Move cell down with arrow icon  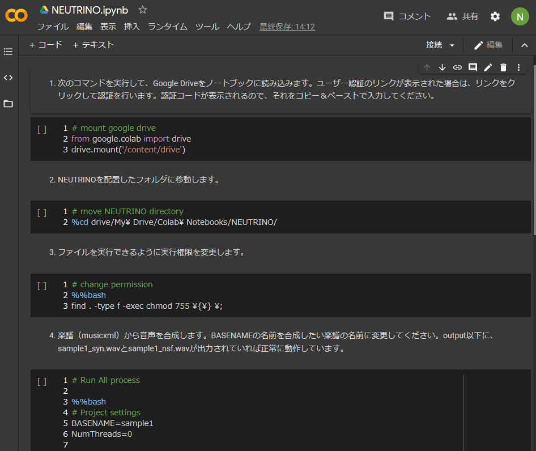tap(442, 67)
